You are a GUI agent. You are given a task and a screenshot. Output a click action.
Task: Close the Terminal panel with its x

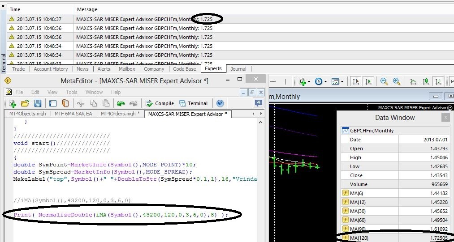click(x=3, y=6)
